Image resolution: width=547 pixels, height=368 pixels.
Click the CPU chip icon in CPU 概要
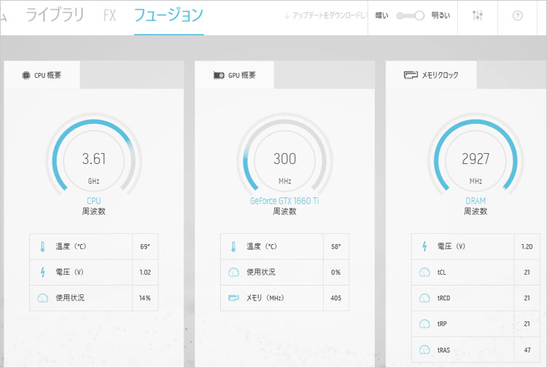tap(26, 75)
